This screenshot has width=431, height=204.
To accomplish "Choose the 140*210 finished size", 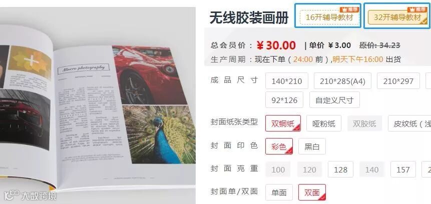I will (x=287, y=81).
